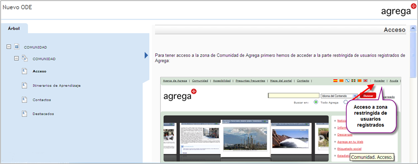Select the Galician flag language icon
Image resolution: width=418 pixels, height=164 pixels.
click(347, 81)
